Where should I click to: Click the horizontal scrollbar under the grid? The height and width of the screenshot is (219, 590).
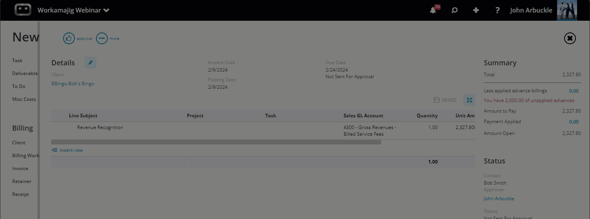pyautogui.click(x=216, y=142)
